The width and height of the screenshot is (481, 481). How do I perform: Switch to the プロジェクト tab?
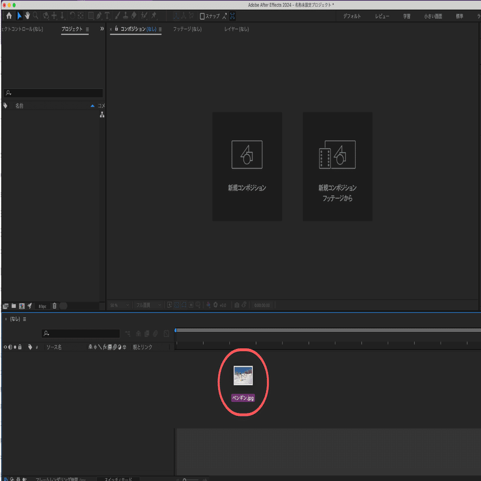[72, 29]
